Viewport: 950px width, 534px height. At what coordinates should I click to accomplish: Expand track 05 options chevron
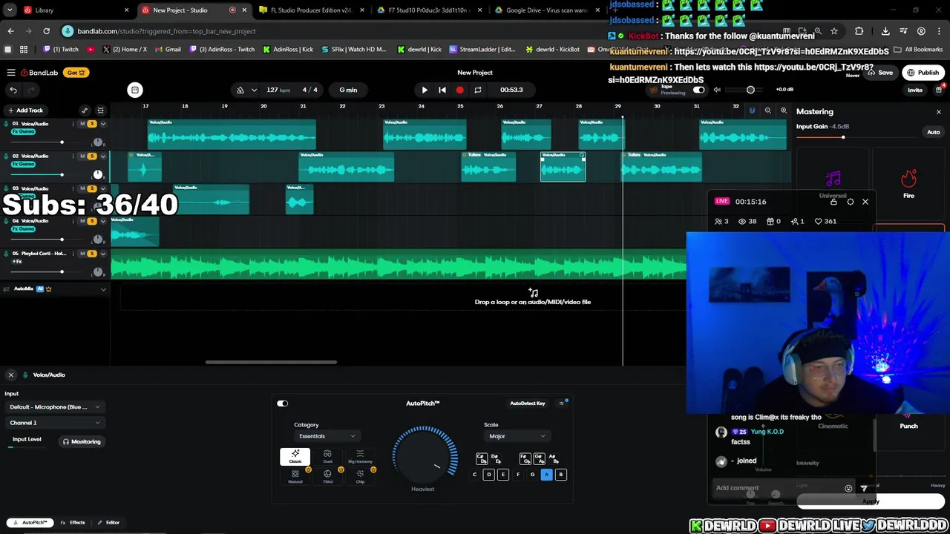[x=102, y=254]
